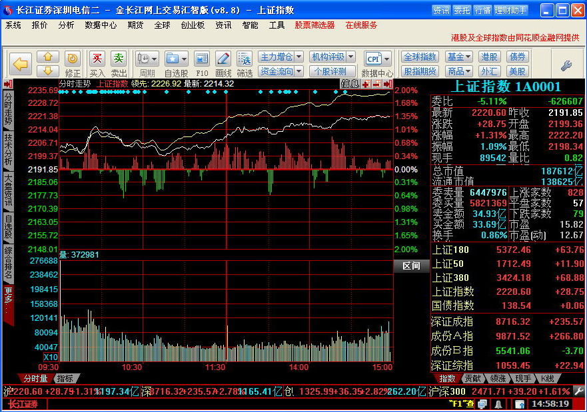Click the 资讯 title bar button
587x412 pixels.
(441, 10)
